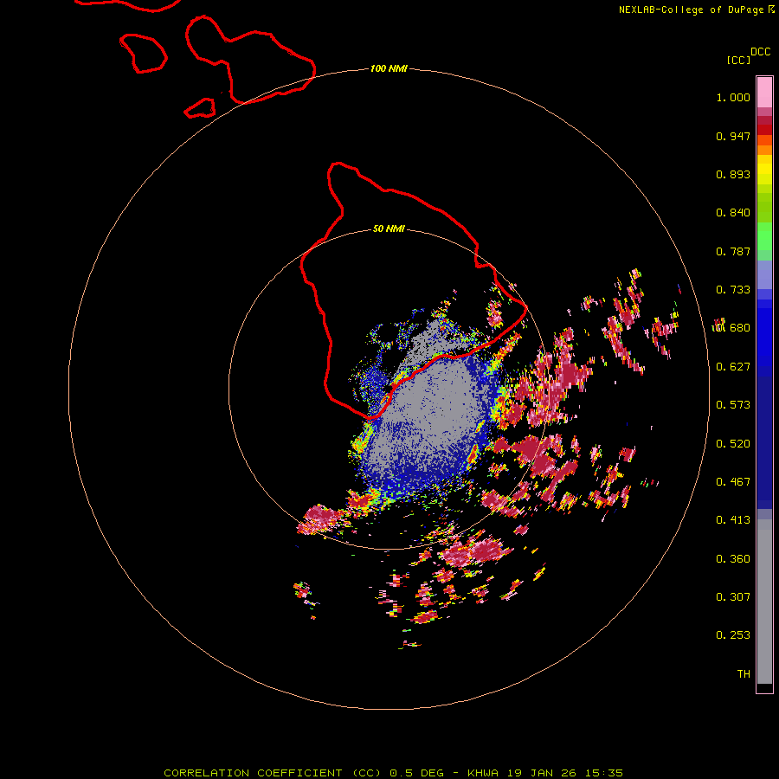
Task: Select the 0.413 scale value
Action: point(733,520)
